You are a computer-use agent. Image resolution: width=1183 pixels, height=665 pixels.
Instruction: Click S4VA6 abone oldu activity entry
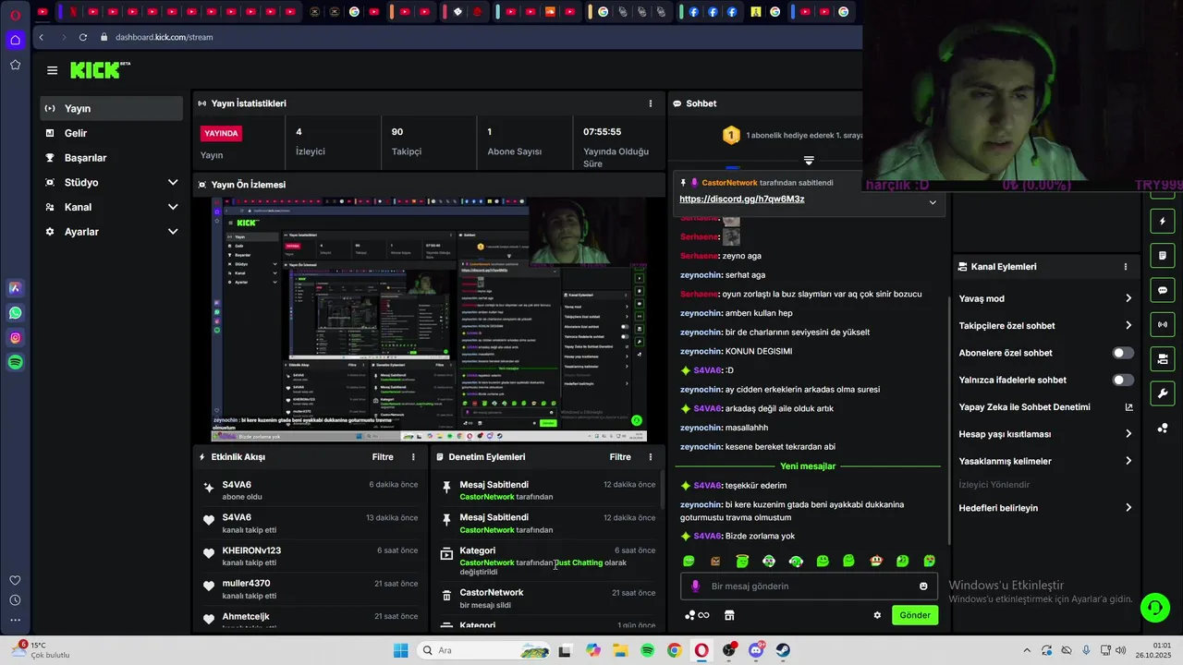310,490
